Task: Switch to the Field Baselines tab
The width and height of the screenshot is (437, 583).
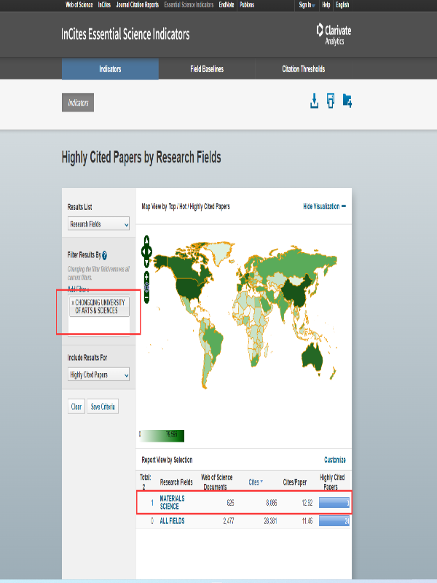Action: [207, 69]
